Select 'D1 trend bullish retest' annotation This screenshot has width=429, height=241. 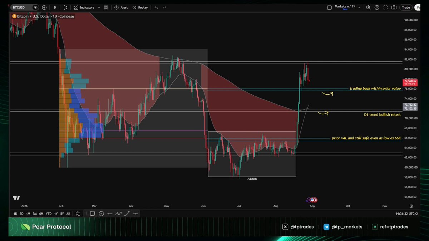point(382,115)
